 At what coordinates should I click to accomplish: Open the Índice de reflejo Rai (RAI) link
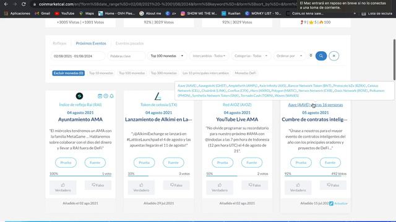click(x=80, y=105)
